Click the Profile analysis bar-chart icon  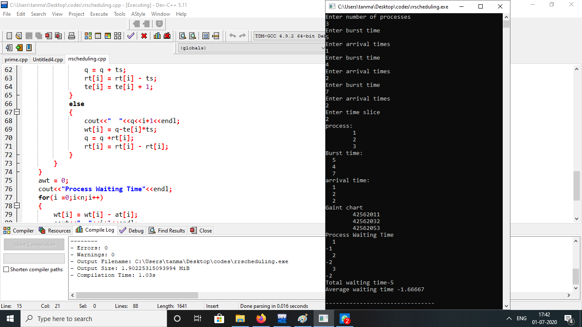pos(157,36)
